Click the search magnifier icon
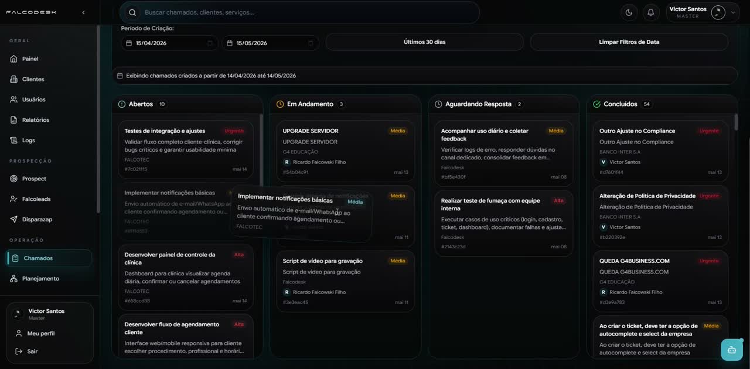This screenshot has height=369, width=750. [x=133, y=12]
